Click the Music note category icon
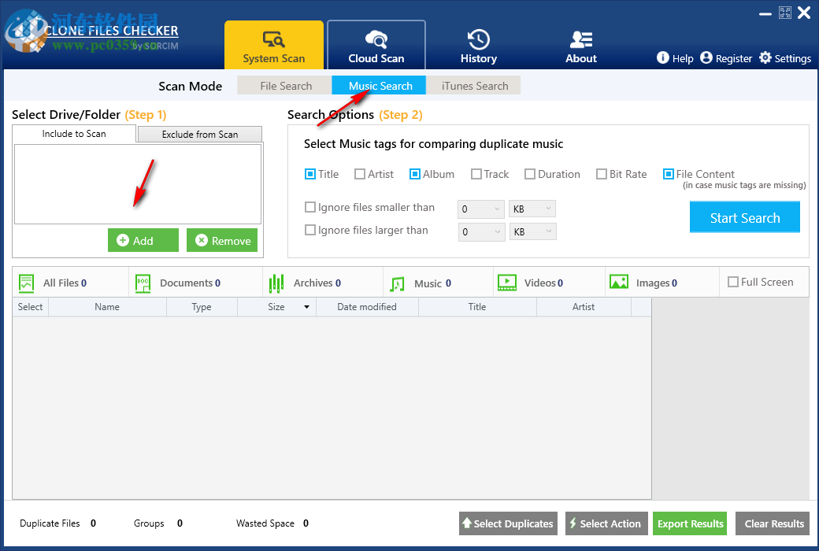 click(397, 283)
